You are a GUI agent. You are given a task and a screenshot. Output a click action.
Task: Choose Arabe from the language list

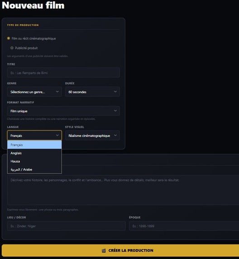point(34,170)
